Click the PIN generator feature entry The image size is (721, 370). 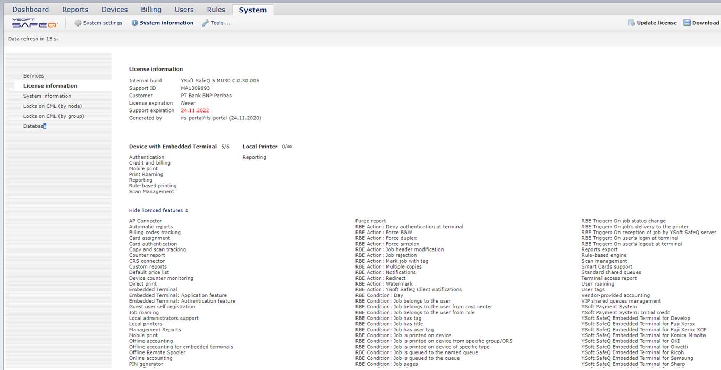pos(146,364)
